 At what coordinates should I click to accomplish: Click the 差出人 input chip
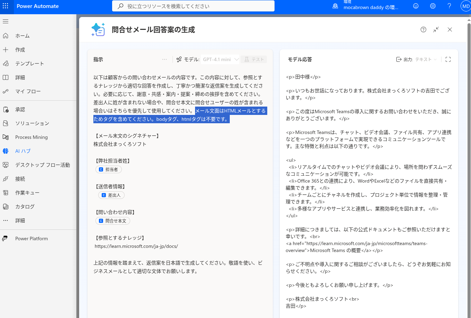point(111,195)
